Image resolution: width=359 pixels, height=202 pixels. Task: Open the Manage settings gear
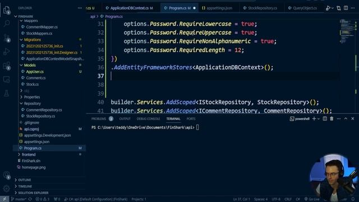[x=6, y=189]
